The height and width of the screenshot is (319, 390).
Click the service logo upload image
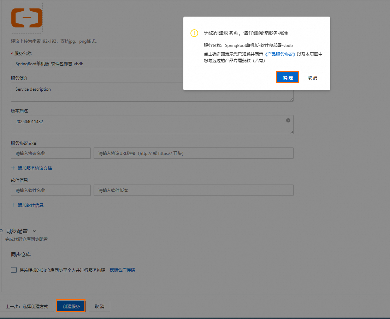coord(27,18)
